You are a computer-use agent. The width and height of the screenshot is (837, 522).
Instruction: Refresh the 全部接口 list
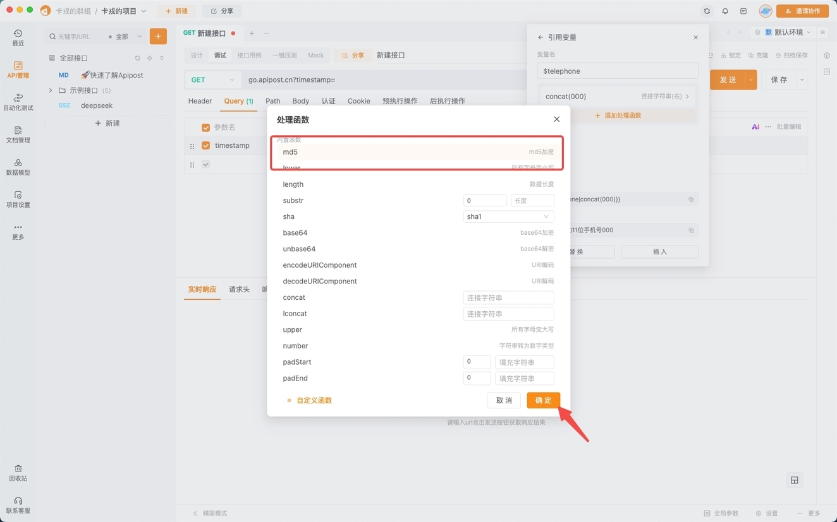pos(137,58)
